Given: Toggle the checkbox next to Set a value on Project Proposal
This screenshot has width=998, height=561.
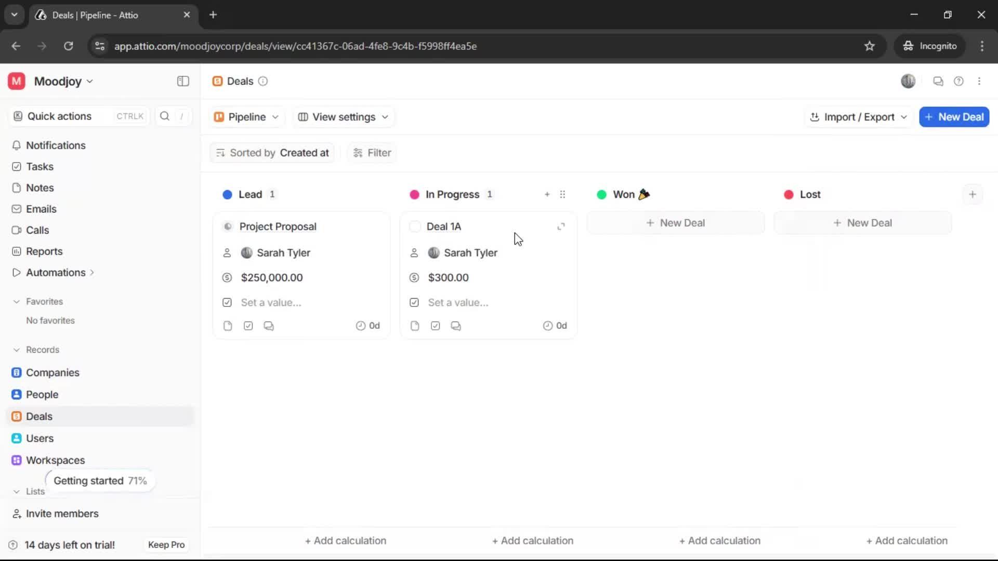Looking at the screenshot, I should (227, 302).
